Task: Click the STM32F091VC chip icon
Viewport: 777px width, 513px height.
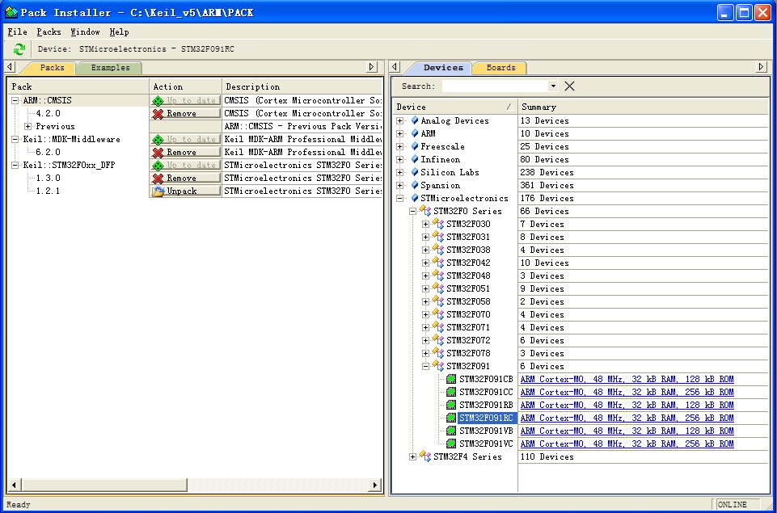Action: [451, 444]
